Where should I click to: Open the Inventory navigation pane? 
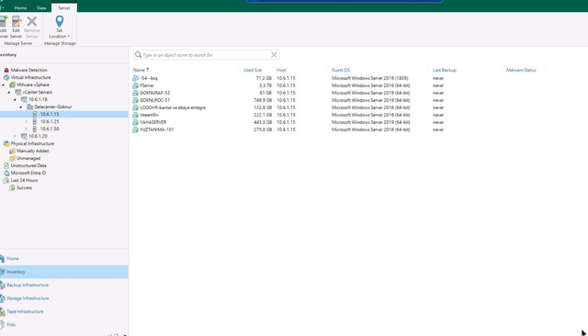[x=64, y=272]
